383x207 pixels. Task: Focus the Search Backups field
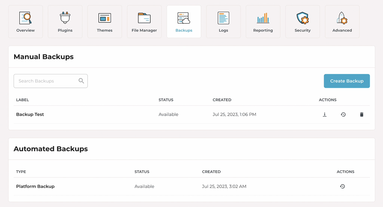(x=50, y=81)
